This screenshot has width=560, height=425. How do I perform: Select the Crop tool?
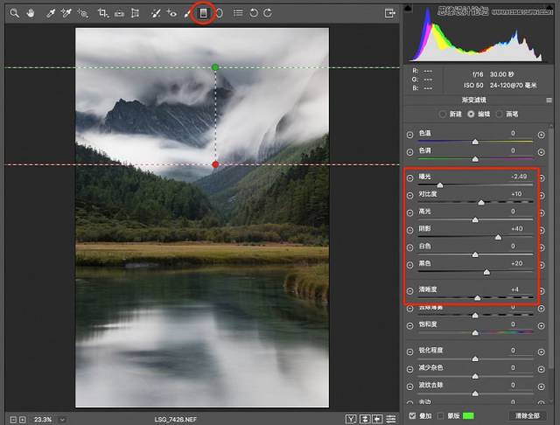click(x=103, y=13)
